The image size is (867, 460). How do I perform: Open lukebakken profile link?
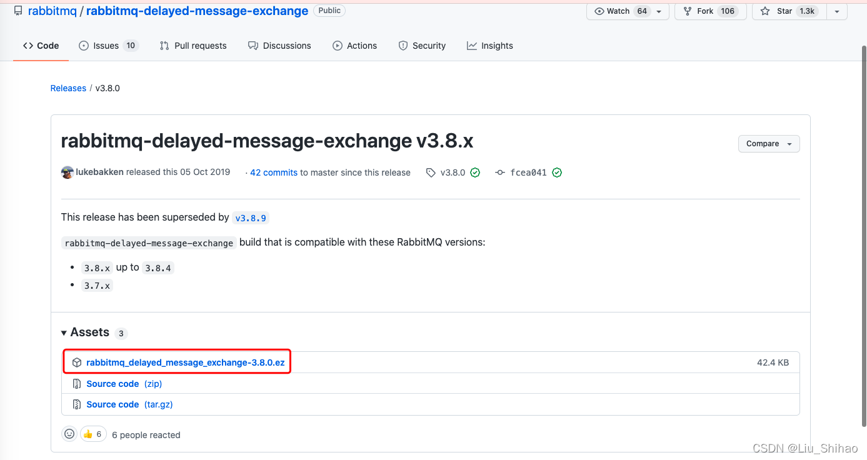coord(100,172)
